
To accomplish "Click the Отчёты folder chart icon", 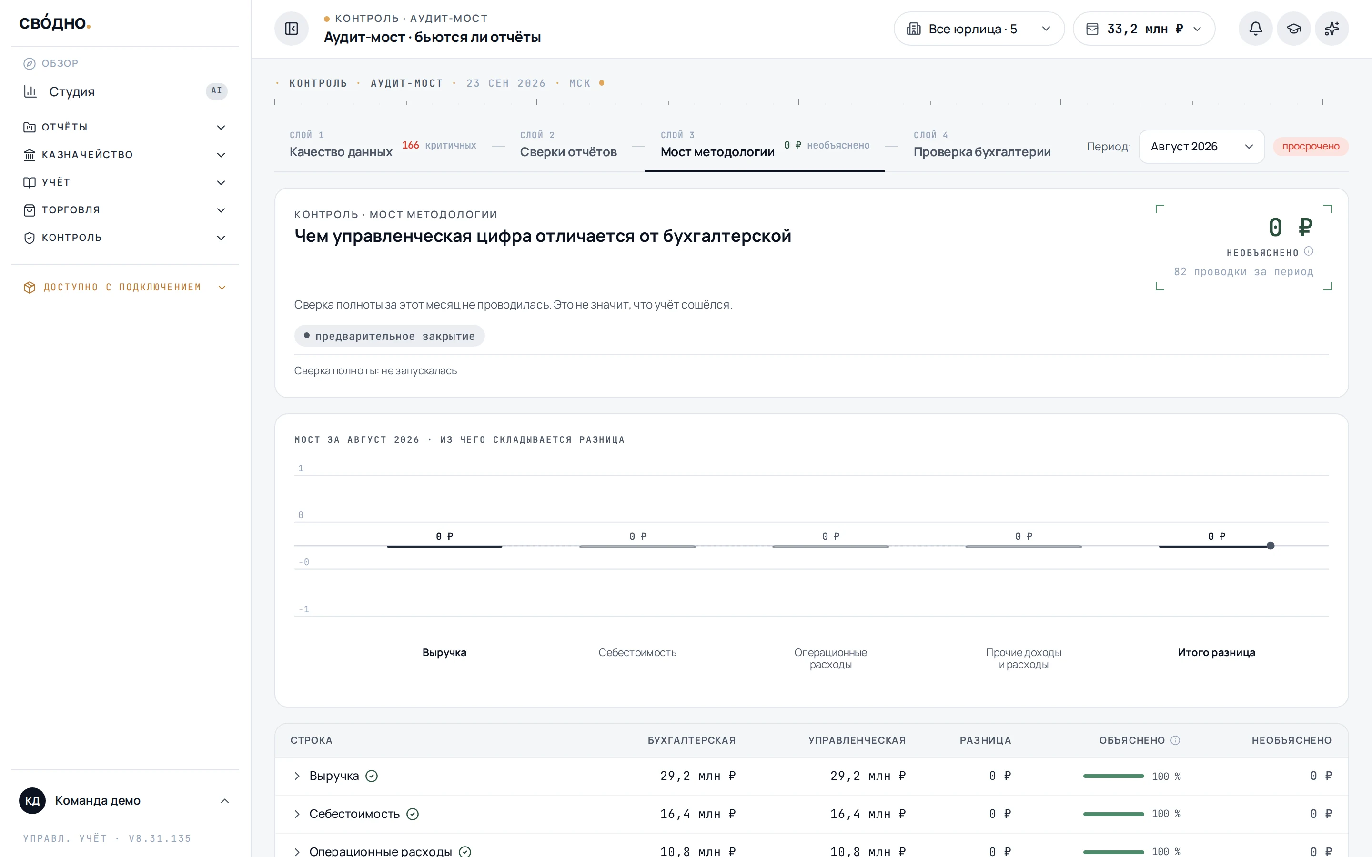I will click(x=30, y=127).
